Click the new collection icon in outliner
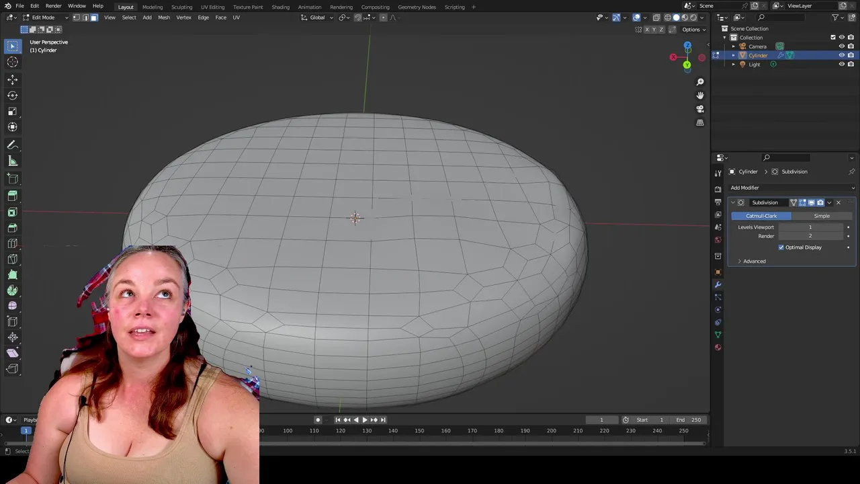The image size is (860, 484). (x=851, y=17)
